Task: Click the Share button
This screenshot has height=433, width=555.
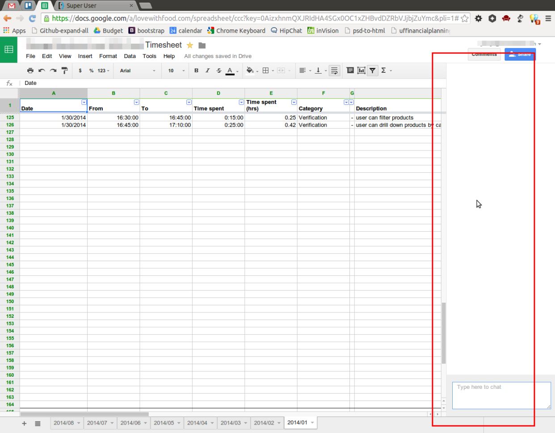Action: (x=520, y=54)
